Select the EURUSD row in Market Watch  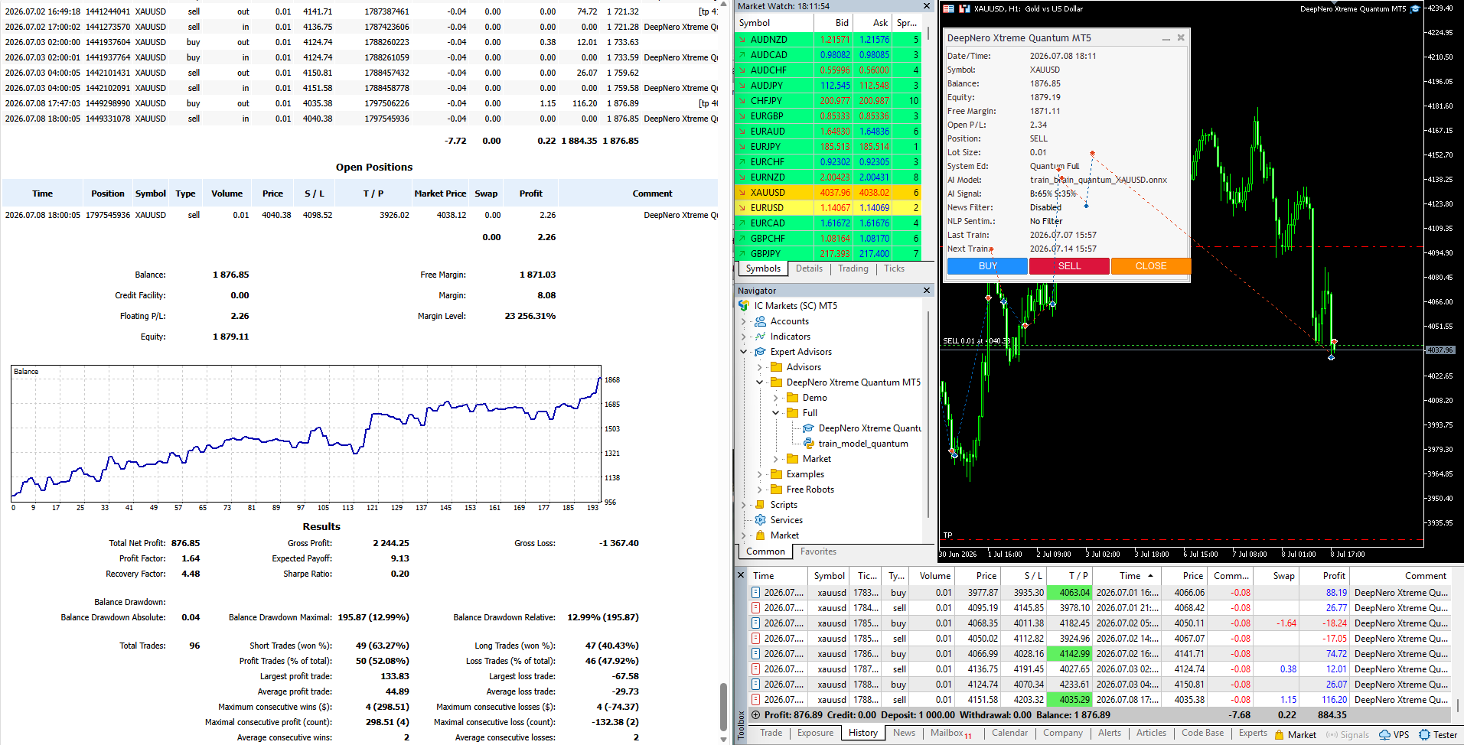(x=828, y=208)
